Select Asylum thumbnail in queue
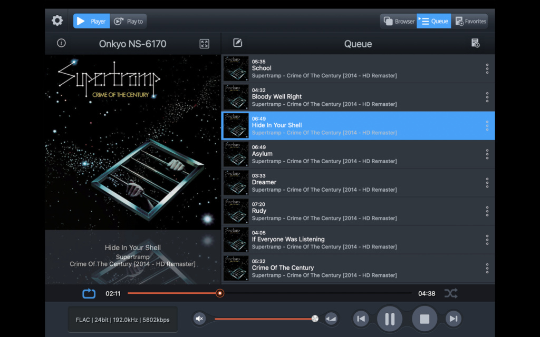Viewport: 540px width, 337px height. [236, 154]
